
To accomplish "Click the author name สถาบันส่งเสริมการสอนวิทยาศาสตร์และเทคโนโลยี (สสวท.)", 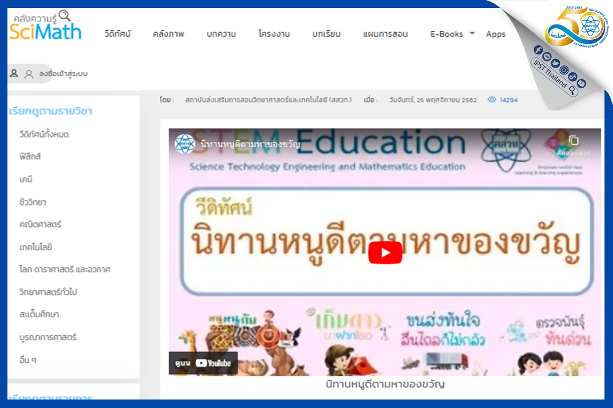I will coord(269,100).
